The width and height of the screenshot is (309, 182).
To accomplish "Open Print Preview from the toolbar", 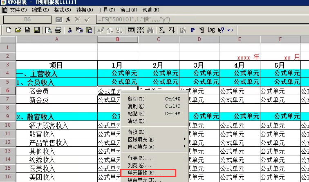I will click(49, 30).
